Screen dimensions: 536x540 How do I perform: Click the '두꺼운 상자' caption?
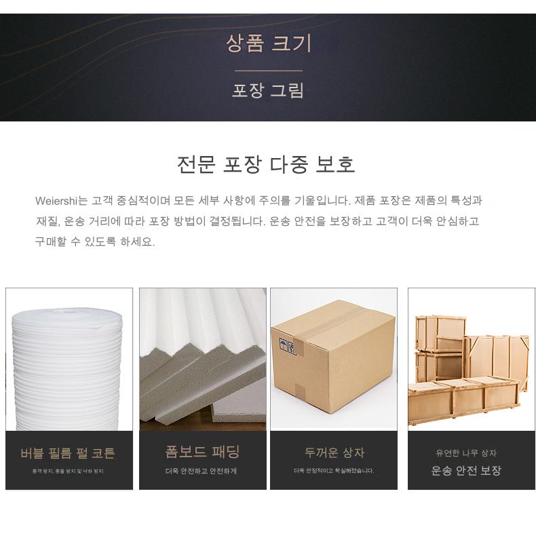(x=334, y=452)
